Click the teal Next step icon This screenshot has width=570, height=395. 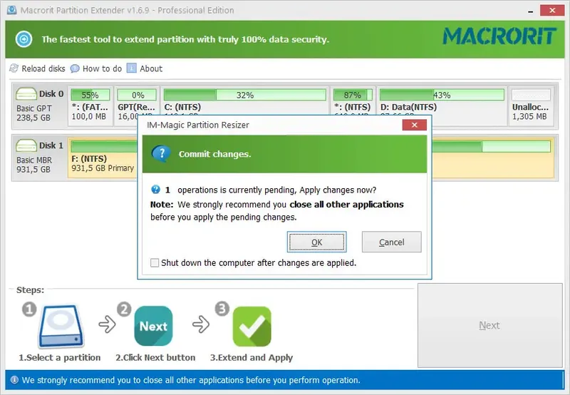(153, 326)
